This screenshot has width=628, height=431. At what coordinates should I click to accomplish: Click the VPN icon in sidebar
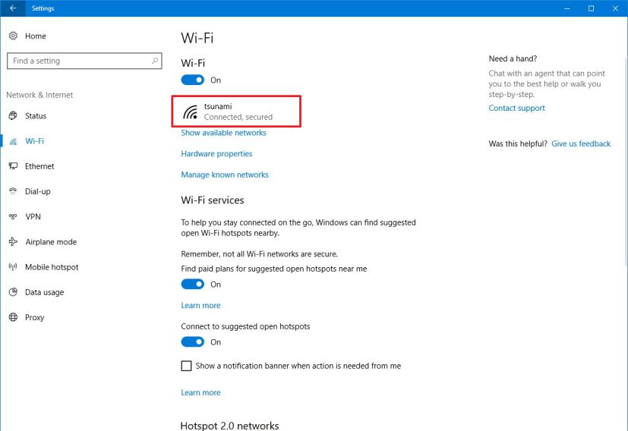pyautogui.click(x=13, y=217)
